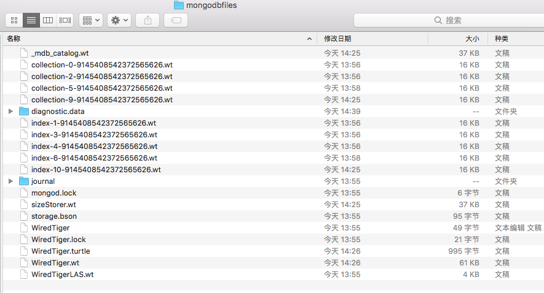Image resolution: width=544 pixels, height=293 pixels.
Task: Open the arrange-by dropdown
Action: pyautogui.click(x=91, y=20)
